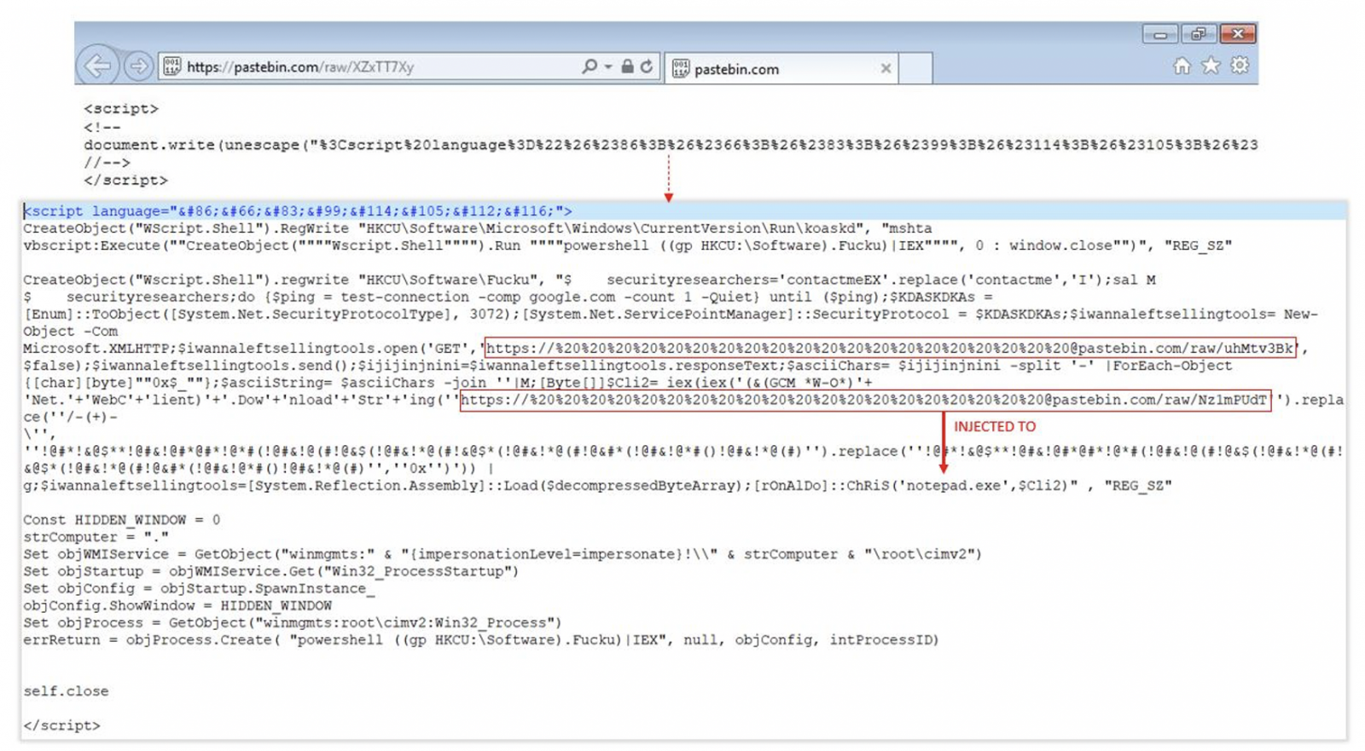Click the opening <script> tag at top
1365x751 pixels.
click(121, 109)
